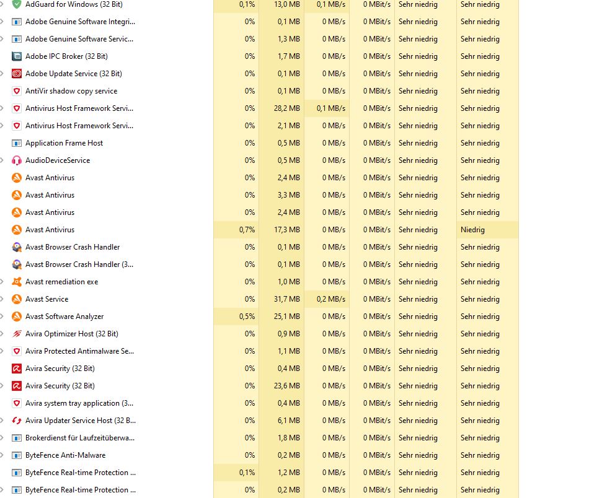Click the Avira Optimizer Host red stripes icon
The width and height of the screenshot is (615, 498).
click(17, 334)
